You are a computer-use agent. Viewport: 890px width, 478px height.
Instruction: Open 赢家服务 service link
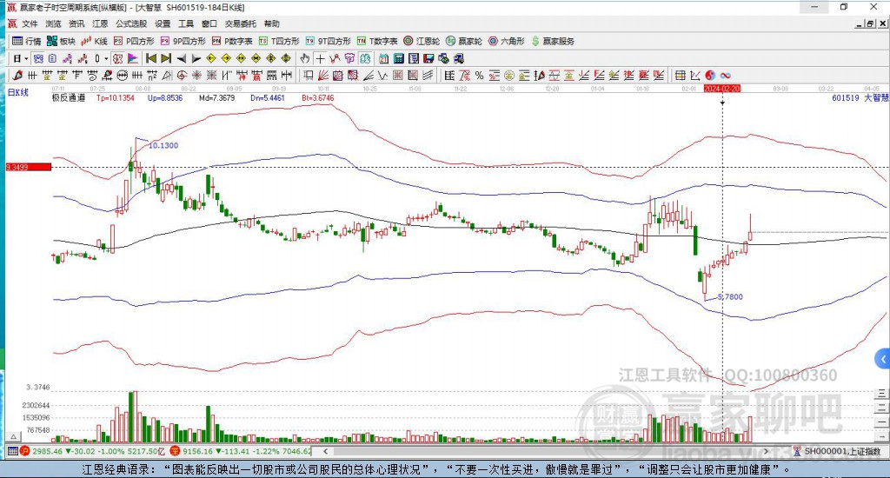[x=553, y=42]
